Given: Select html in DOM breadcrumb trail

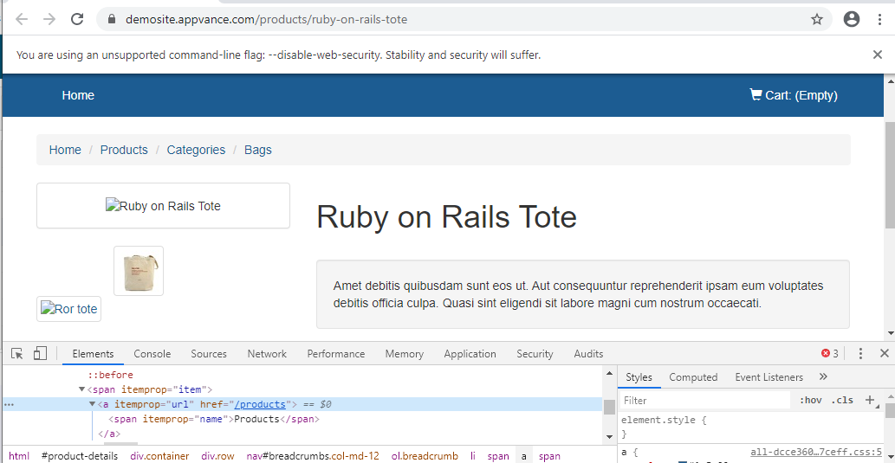Looking at the screenshot, I should pyautogui.click(x=19, y=456).
